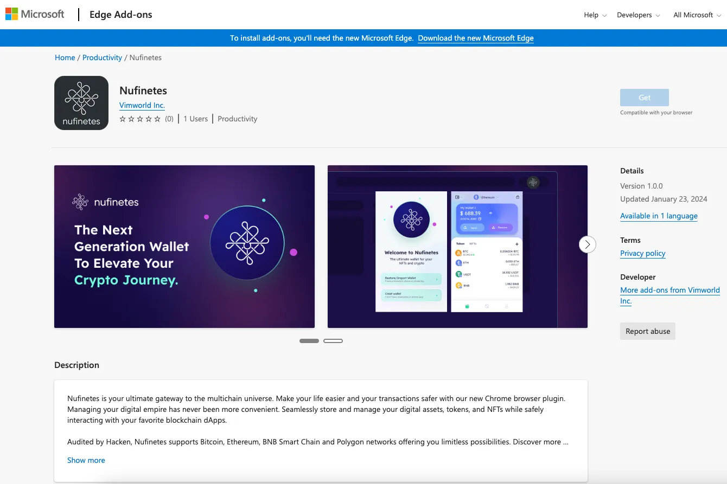Click the Report abuse button

pyautogui.click(x=648, y=331)
